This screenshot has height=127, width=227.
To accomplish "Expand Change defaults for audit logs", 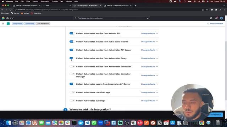I will (149, 101).
